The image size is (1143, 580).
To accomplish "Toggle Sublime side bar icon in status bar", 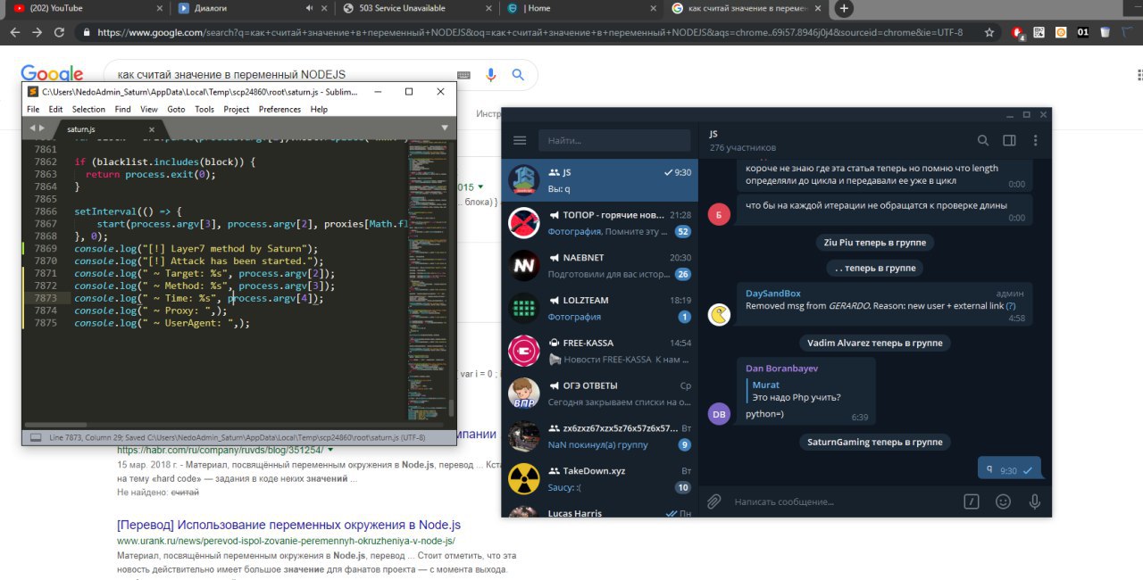I will coord(36,438).
